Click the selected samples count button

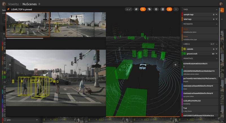[x=129, y=9]
